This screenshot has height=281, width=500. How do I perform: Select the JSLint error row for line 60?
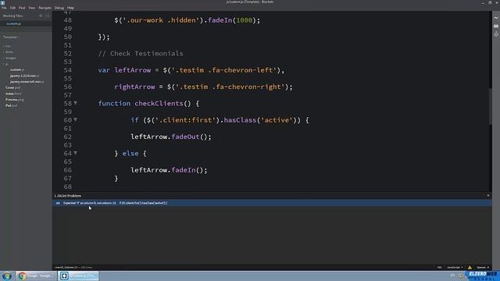pyautogui.click(x=272, y=203)
